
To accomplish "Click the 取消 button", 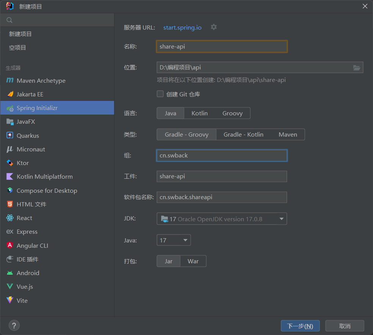I will (345, 326).
